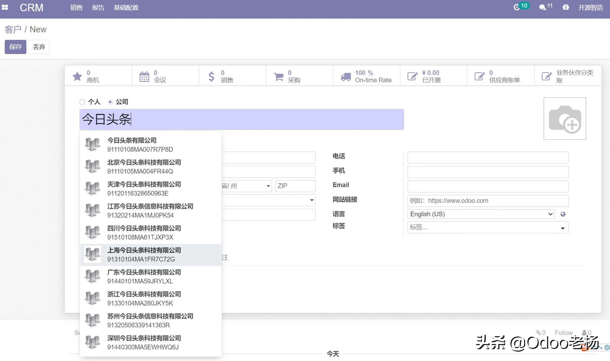Open the 省/州 state dropdown
Image resolution: width=610 pixels, height=361 pixels.
point(246,186)
